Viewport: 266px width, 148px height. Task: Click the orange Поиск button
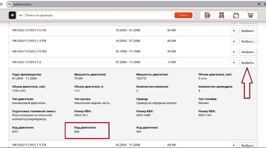click(x=183, y=15)
